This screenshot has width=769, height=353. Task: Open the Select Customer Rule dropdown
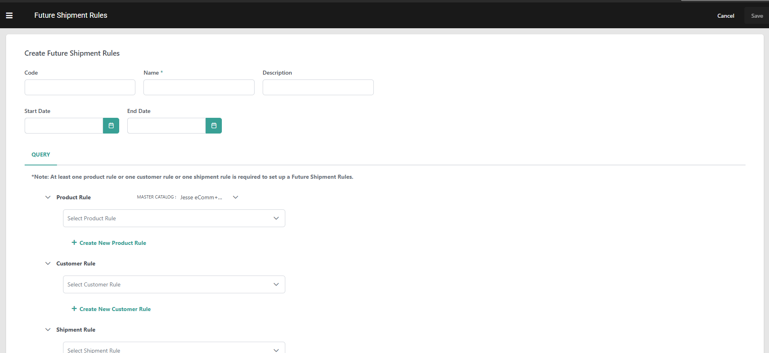(x=174, y=284)
